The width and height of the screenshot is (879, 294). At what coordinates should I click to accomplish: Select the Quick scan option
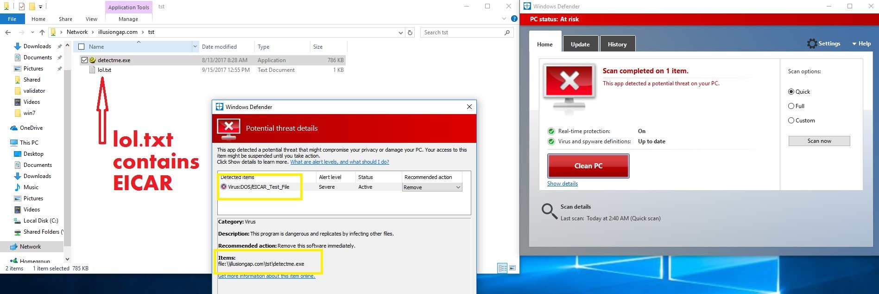[791, 92]
